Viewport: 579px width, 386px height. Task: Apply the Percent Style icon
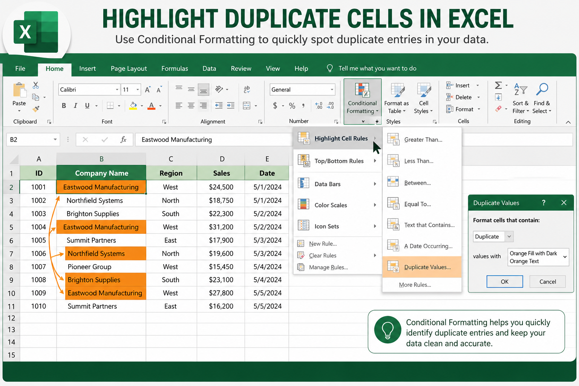[x=292, y=106]
